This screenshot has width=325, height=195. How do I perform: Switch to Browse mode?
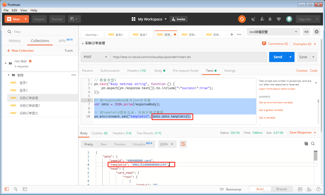click(x=282, y=189)
